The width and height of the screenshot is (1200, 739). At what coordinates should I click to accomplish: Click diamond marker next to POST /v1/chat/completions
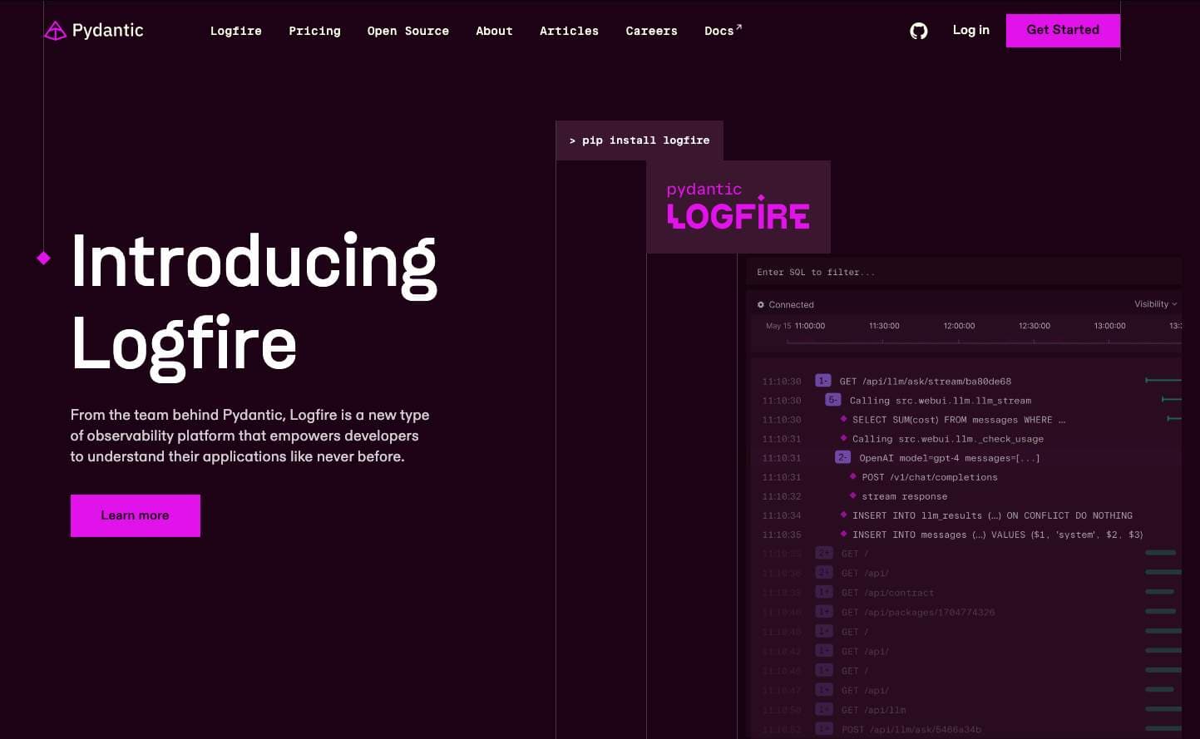[x=852, y=476]
